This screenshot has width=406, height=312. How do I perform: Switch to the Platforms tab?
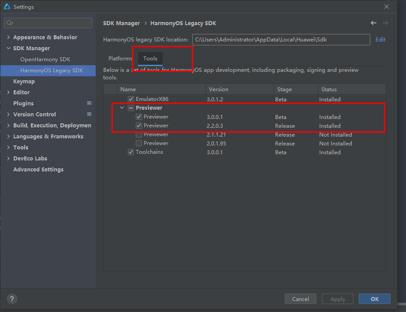[120, 59]
